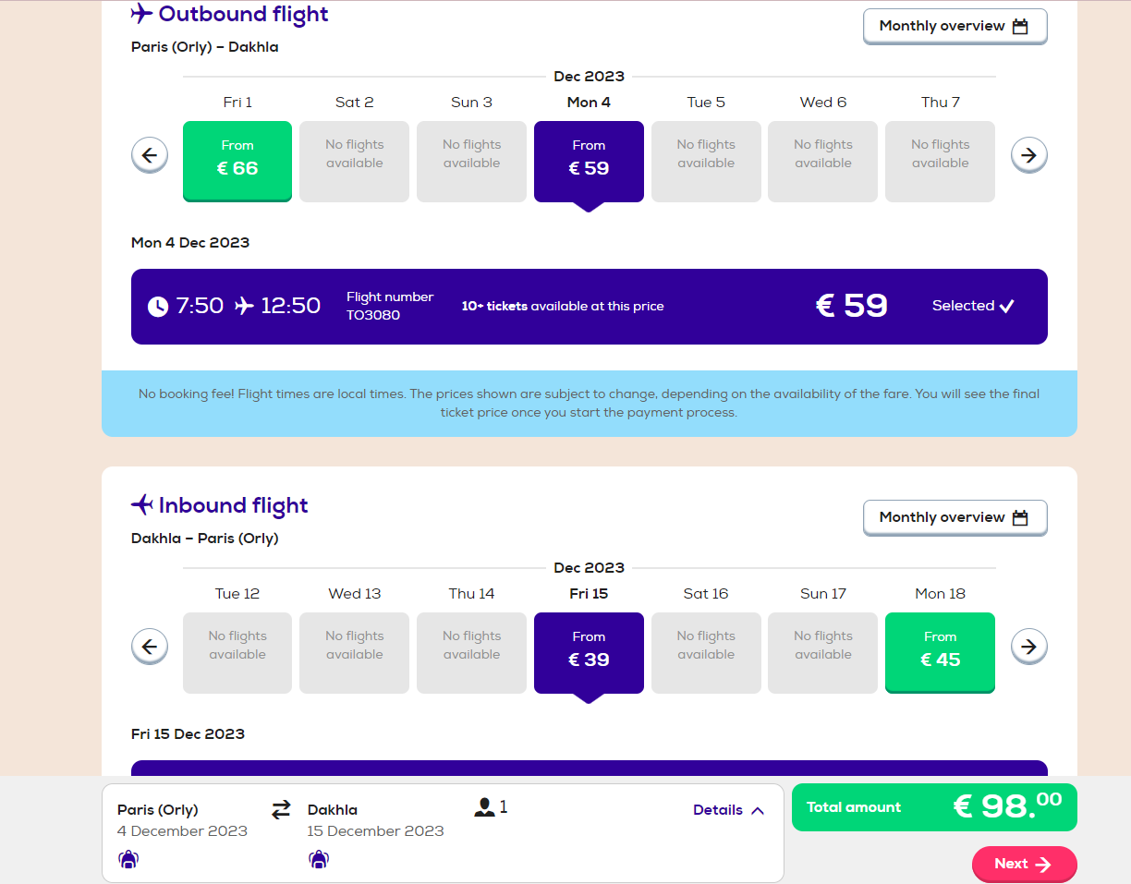Select the Mon 18 inbound €45 fare
The height and width of the screenshot is (884, 1131).
(x=940, y=652)
